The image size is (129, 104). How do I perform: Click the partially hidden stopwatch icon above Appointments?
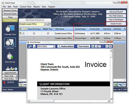pos(10,69)
